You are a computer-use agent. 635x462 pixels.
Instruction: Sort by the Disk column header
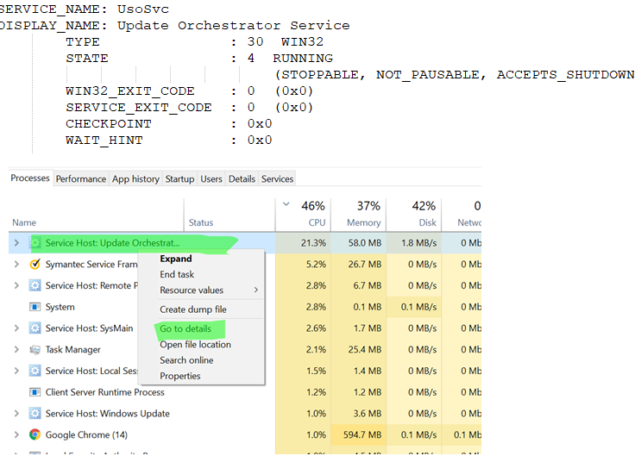coord(414,215)
